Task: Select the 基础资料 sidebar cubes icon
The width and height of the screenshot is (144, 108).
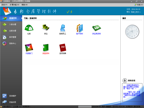Action: pos(5,18)
